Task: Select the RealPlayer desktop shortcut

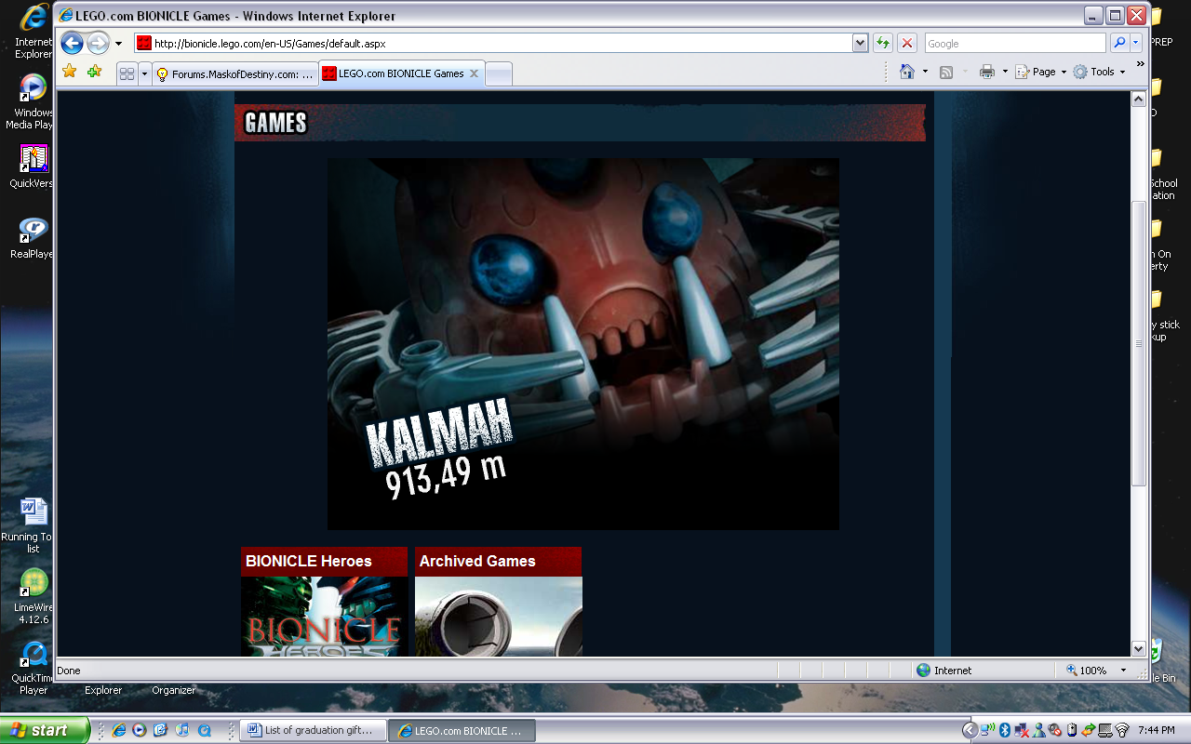Action: [x=32, y=238]
